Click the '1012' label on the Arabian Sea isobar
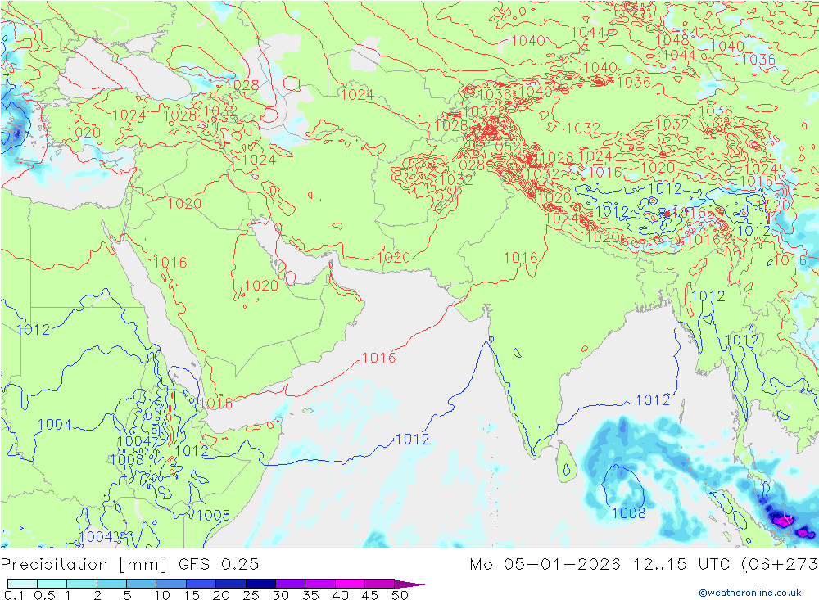Image resolution: width=819 pixels, height=600 pixels. (x=413, y=440)
